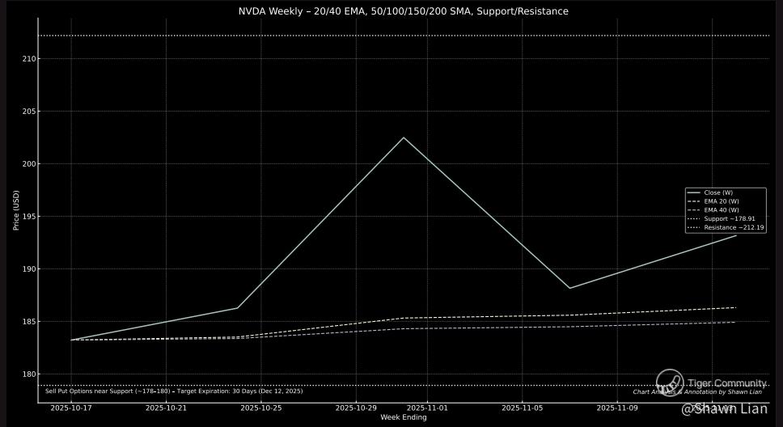
Task: Click the 2025-10-21 date label
Action: (x=166, y=408)
